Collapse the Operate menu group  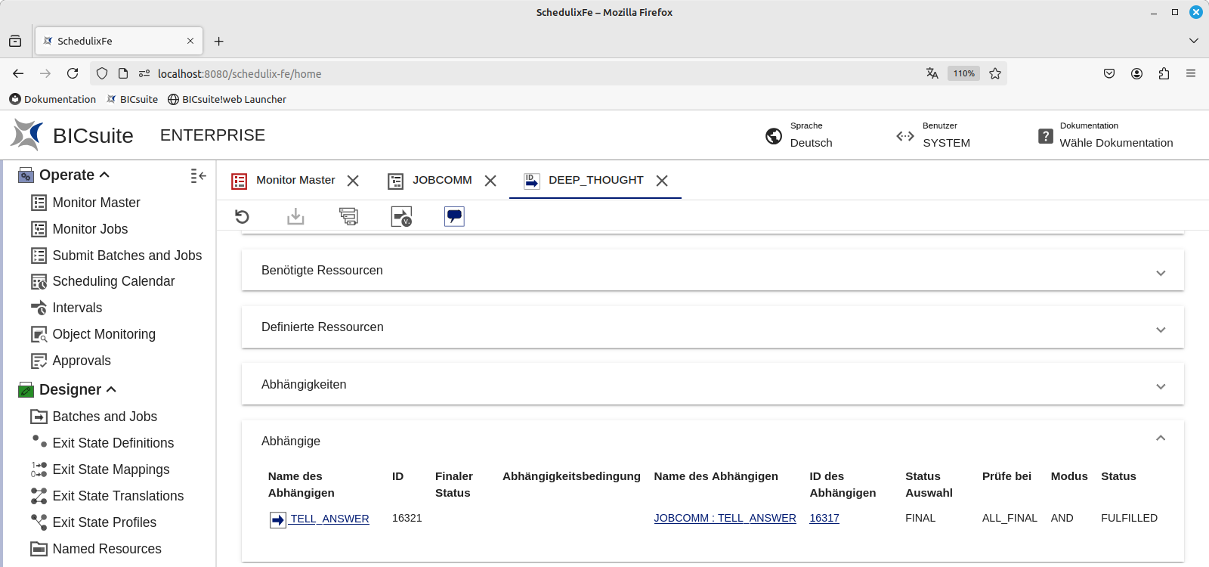coord(104,175)
